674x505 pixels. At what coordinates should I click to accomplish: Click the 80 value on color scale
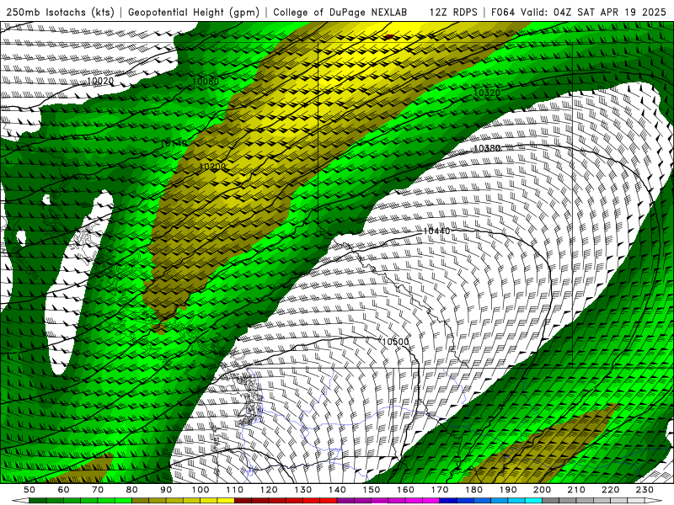[132, 490]
